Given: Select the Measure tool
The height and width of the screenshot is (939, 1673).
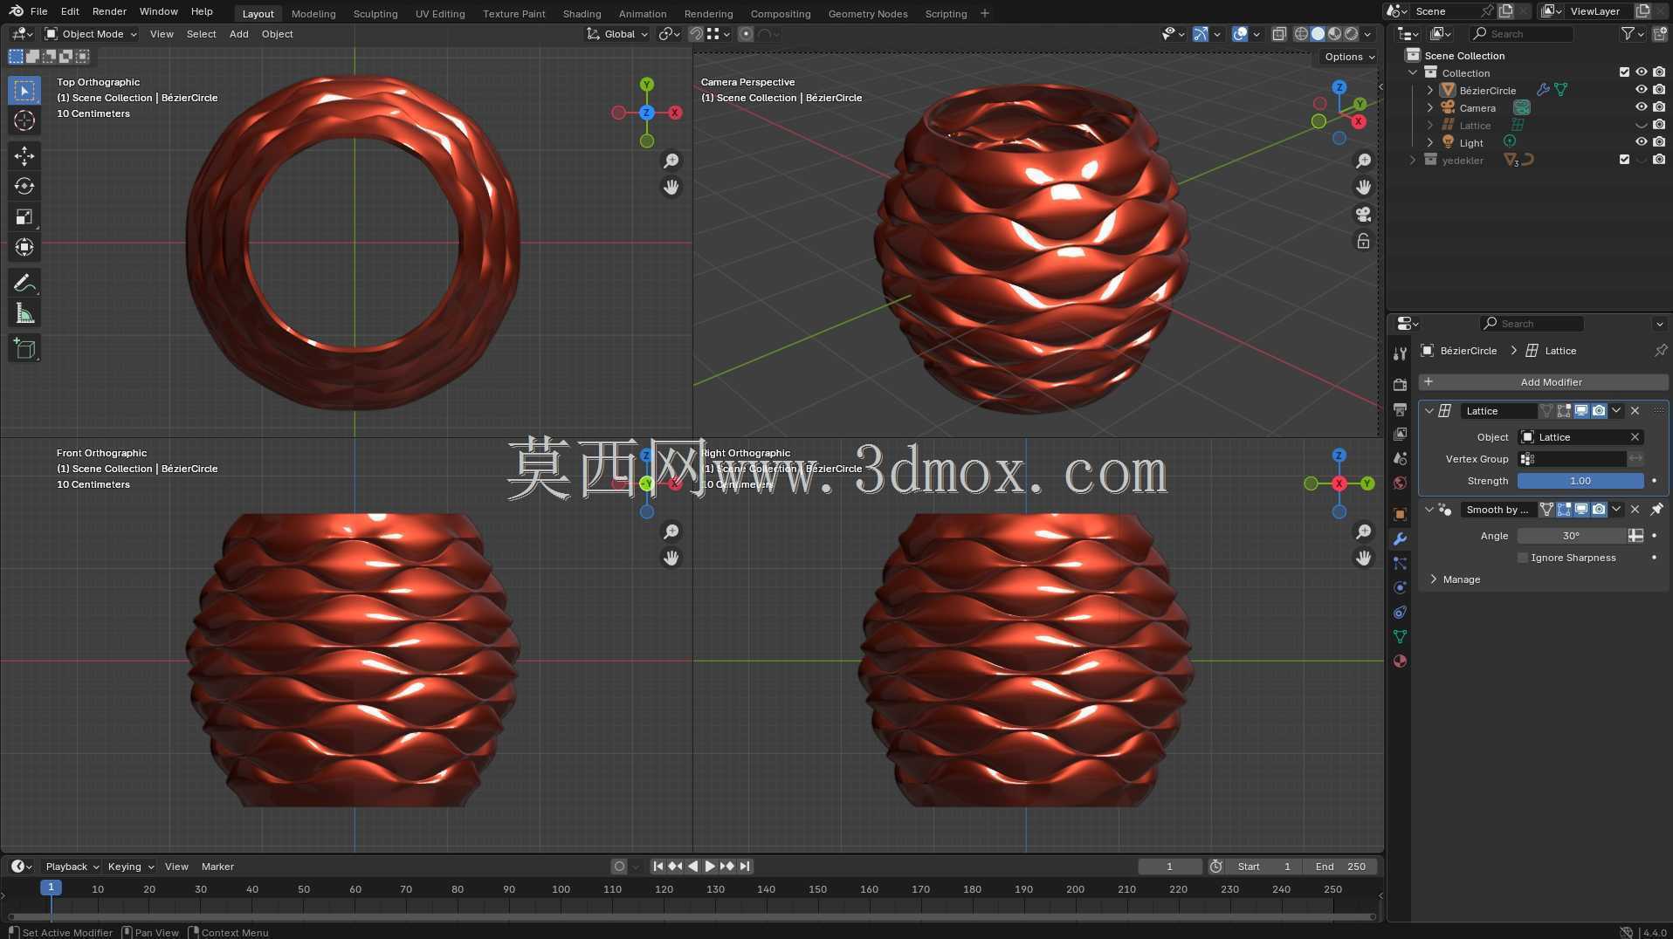Looking at the screenshot, I should tap(24, 313).
